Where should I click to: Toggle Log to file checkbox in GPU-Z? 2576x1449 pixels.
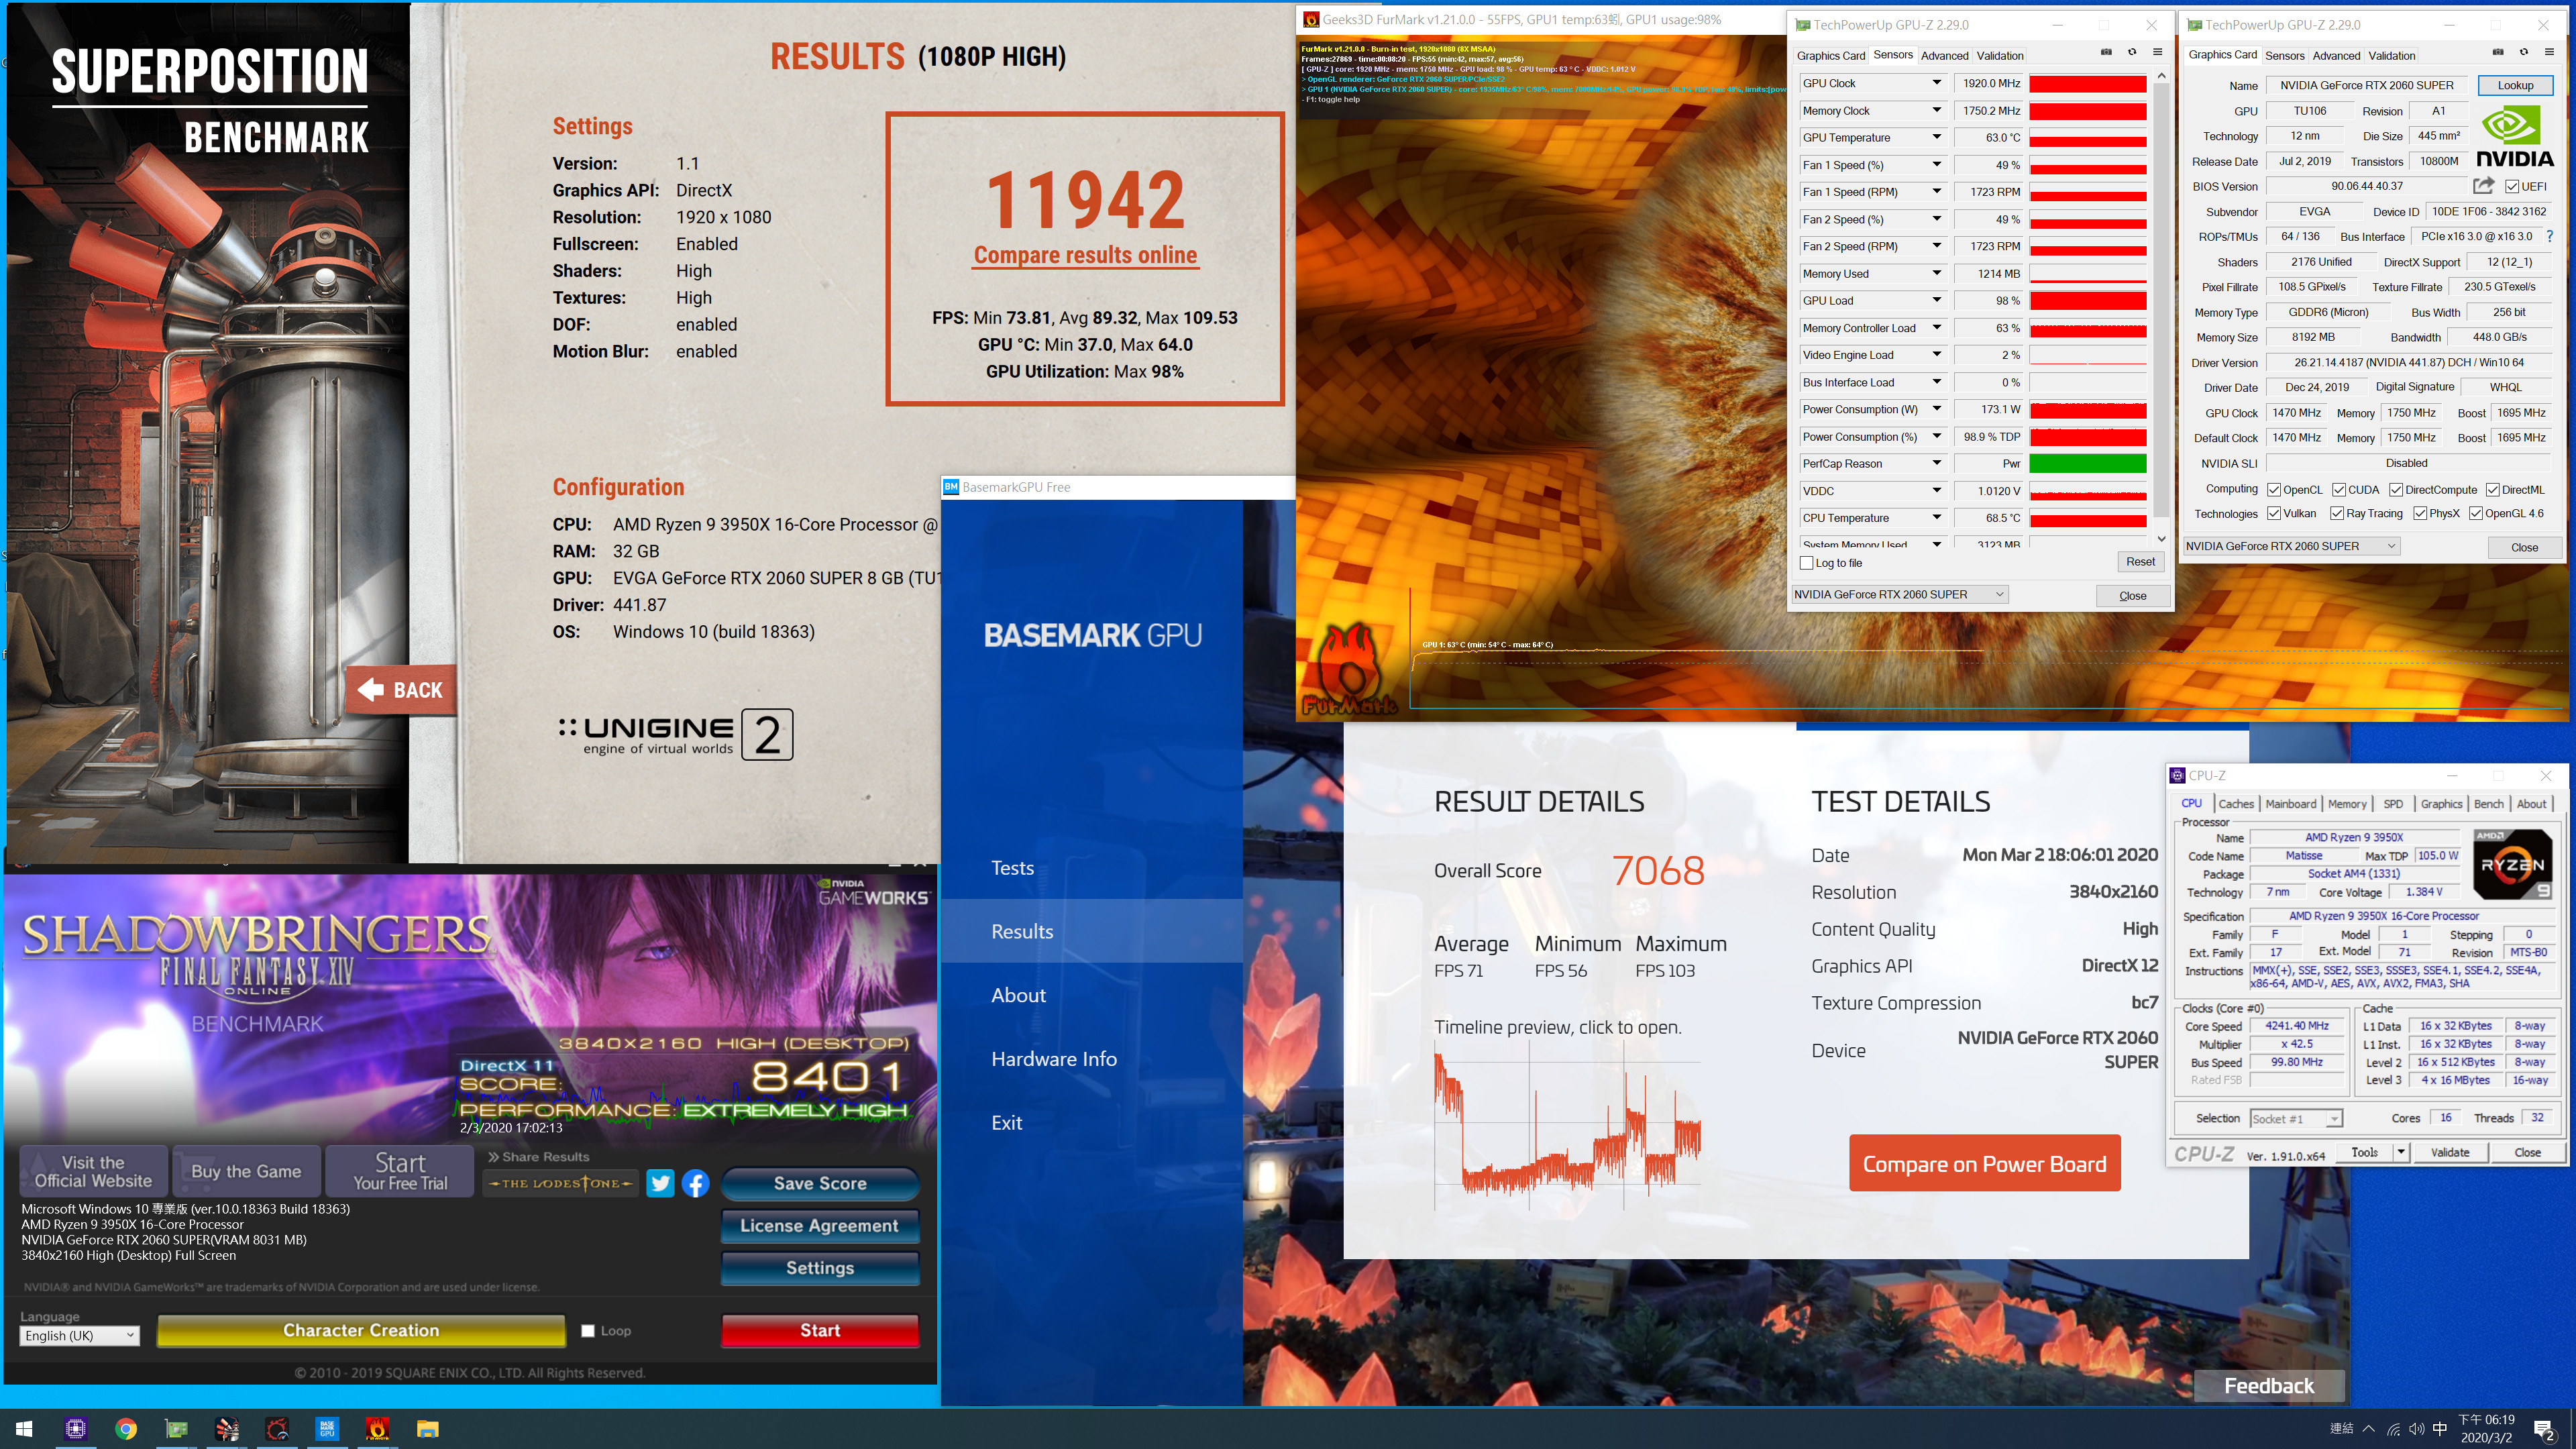click(x=1807, y=563)
